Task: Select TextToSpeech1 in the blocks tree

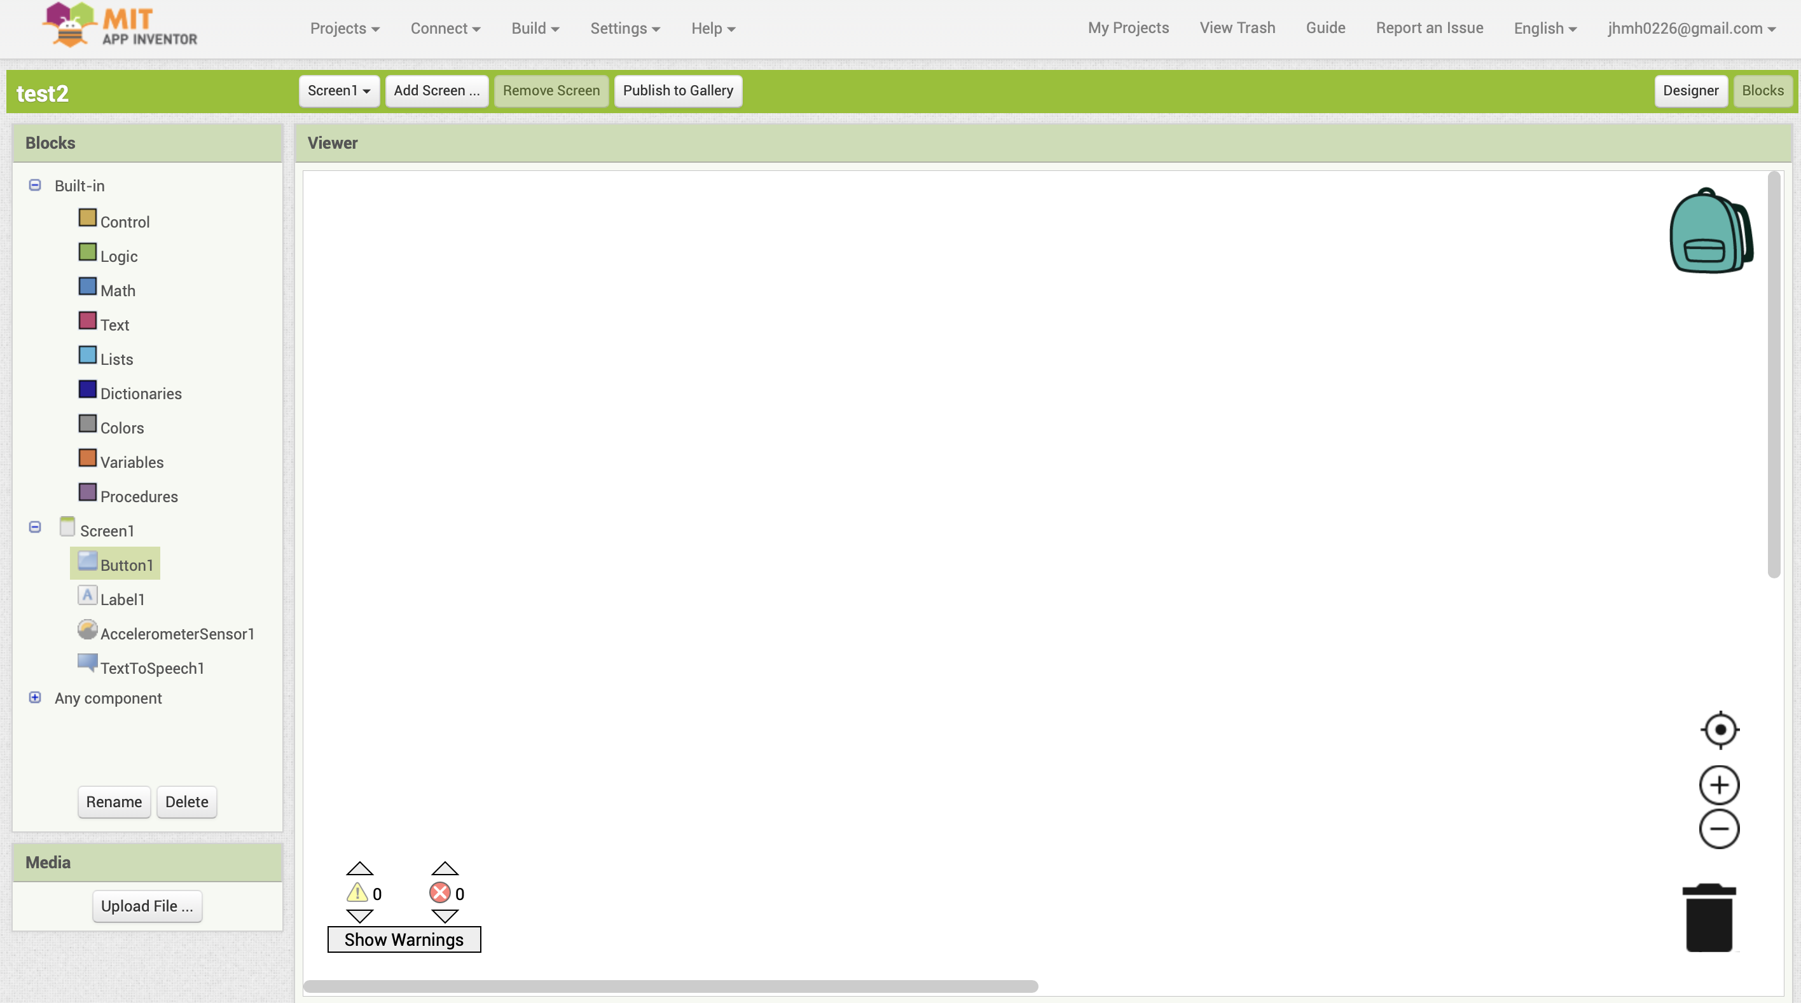Action: click(152, 667)
